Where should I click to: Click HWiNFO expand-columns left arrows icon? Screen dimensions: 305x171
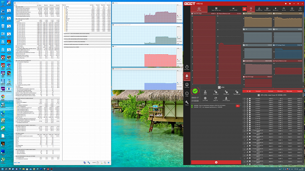(15, 163)
